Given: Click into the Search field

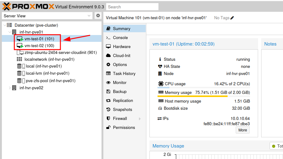Looking at the screenshot, I should point(132,7).
